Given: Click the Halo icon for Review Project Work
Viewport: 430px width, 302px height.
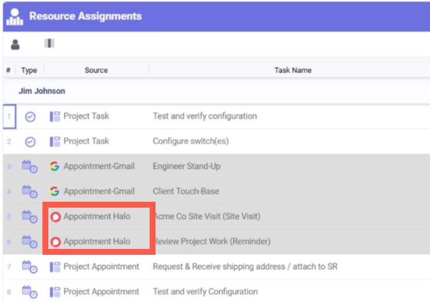Looking at the screenshot, I should (x=56, y=241).
